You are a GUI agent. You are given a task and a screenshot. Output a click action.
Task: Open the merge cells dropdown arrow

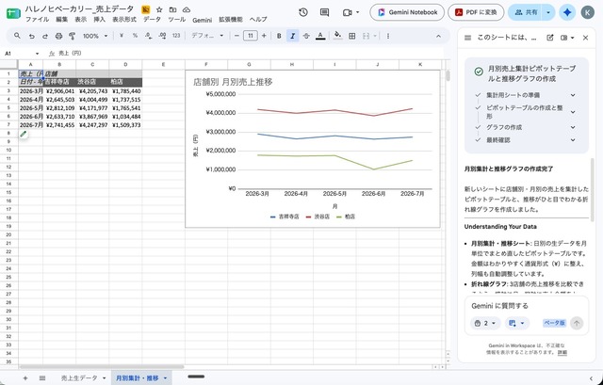[x=375, y=36]
